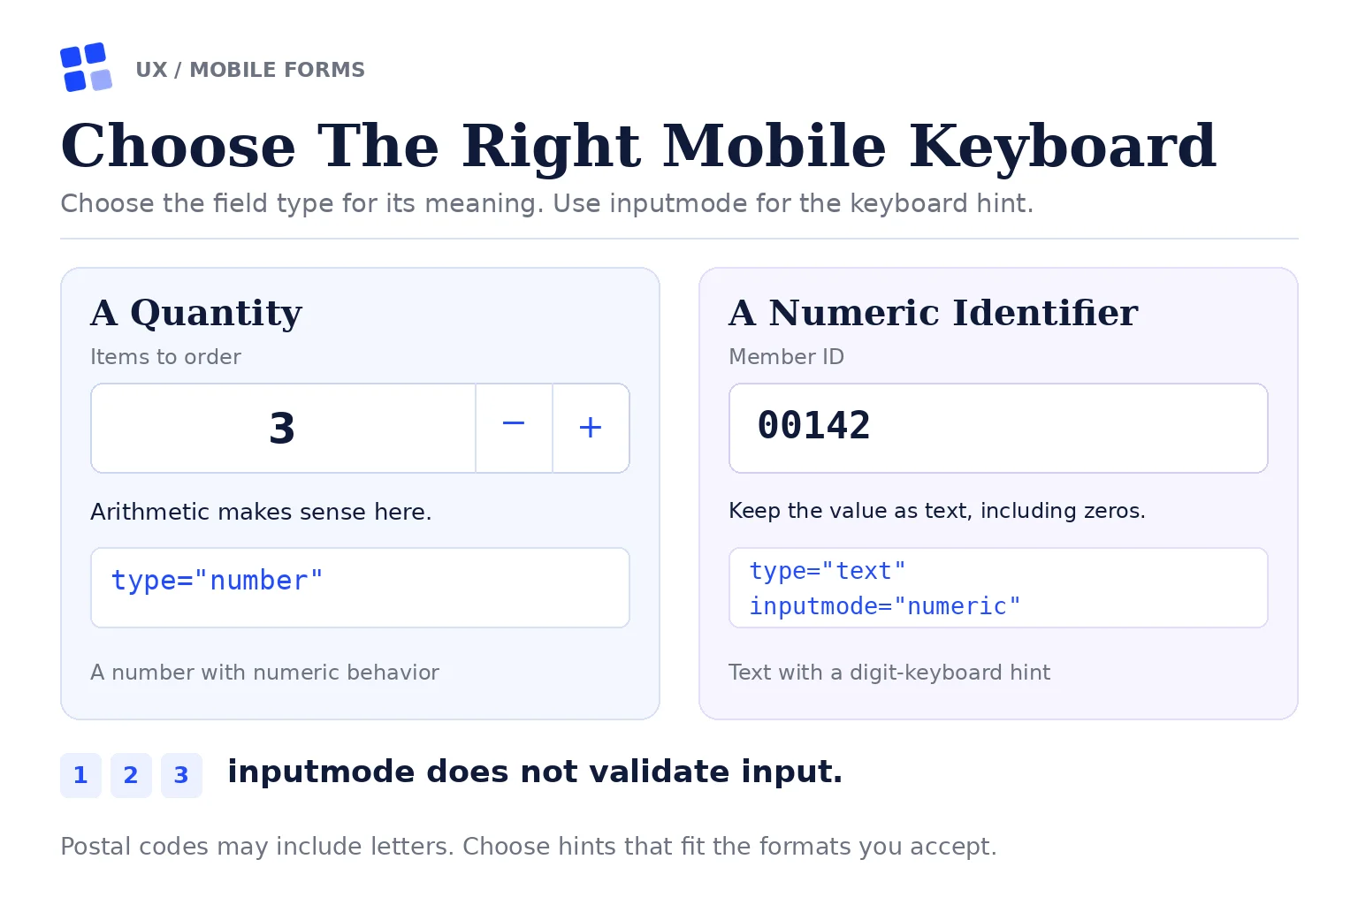
Task: Increase quantity with the plus button
Action: [591, 428]
